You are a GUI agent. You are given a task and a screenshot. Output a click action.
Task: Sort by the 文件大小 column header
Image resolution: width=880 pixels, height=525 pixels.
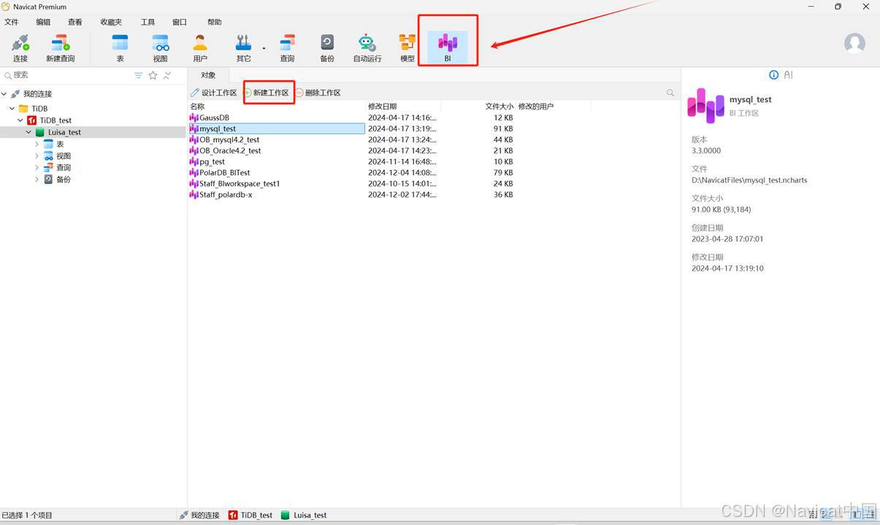(478, 106)
